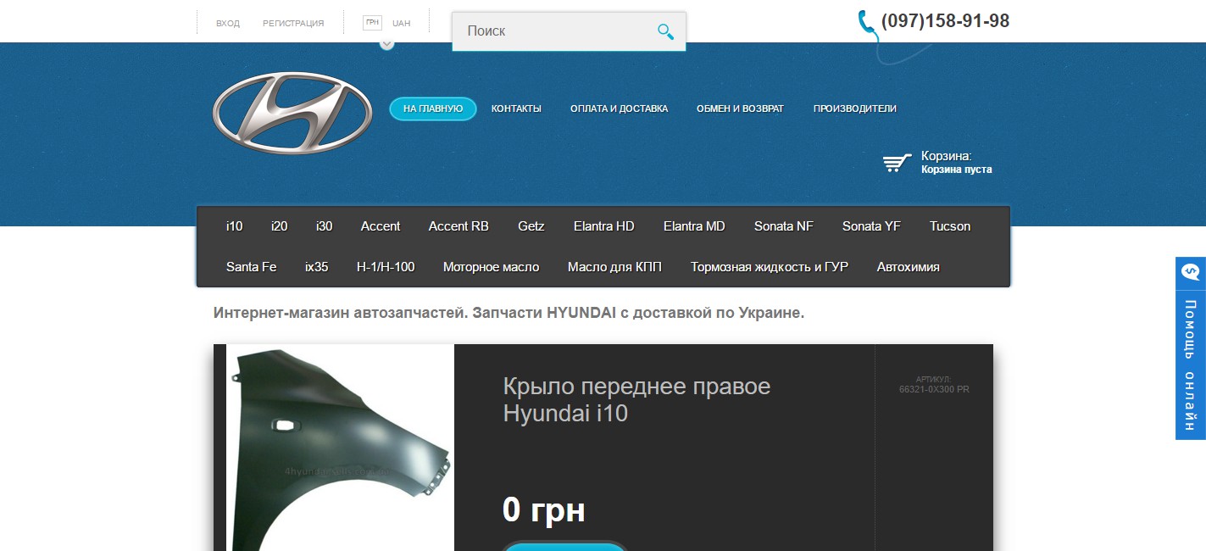Open Тормозная жидкость и ГУР category
The image size is (1206, 551).
pos(770,267)
